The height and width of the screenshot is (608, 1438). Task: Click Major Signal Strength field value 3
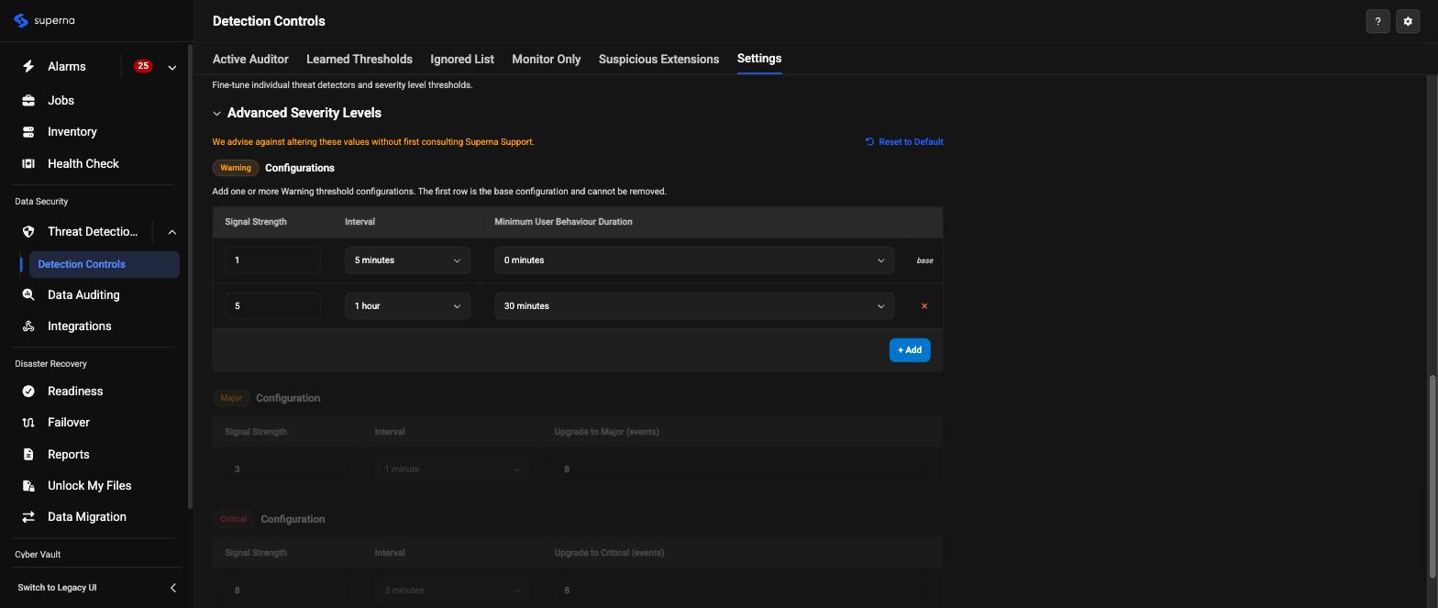(x=287, y=470)
